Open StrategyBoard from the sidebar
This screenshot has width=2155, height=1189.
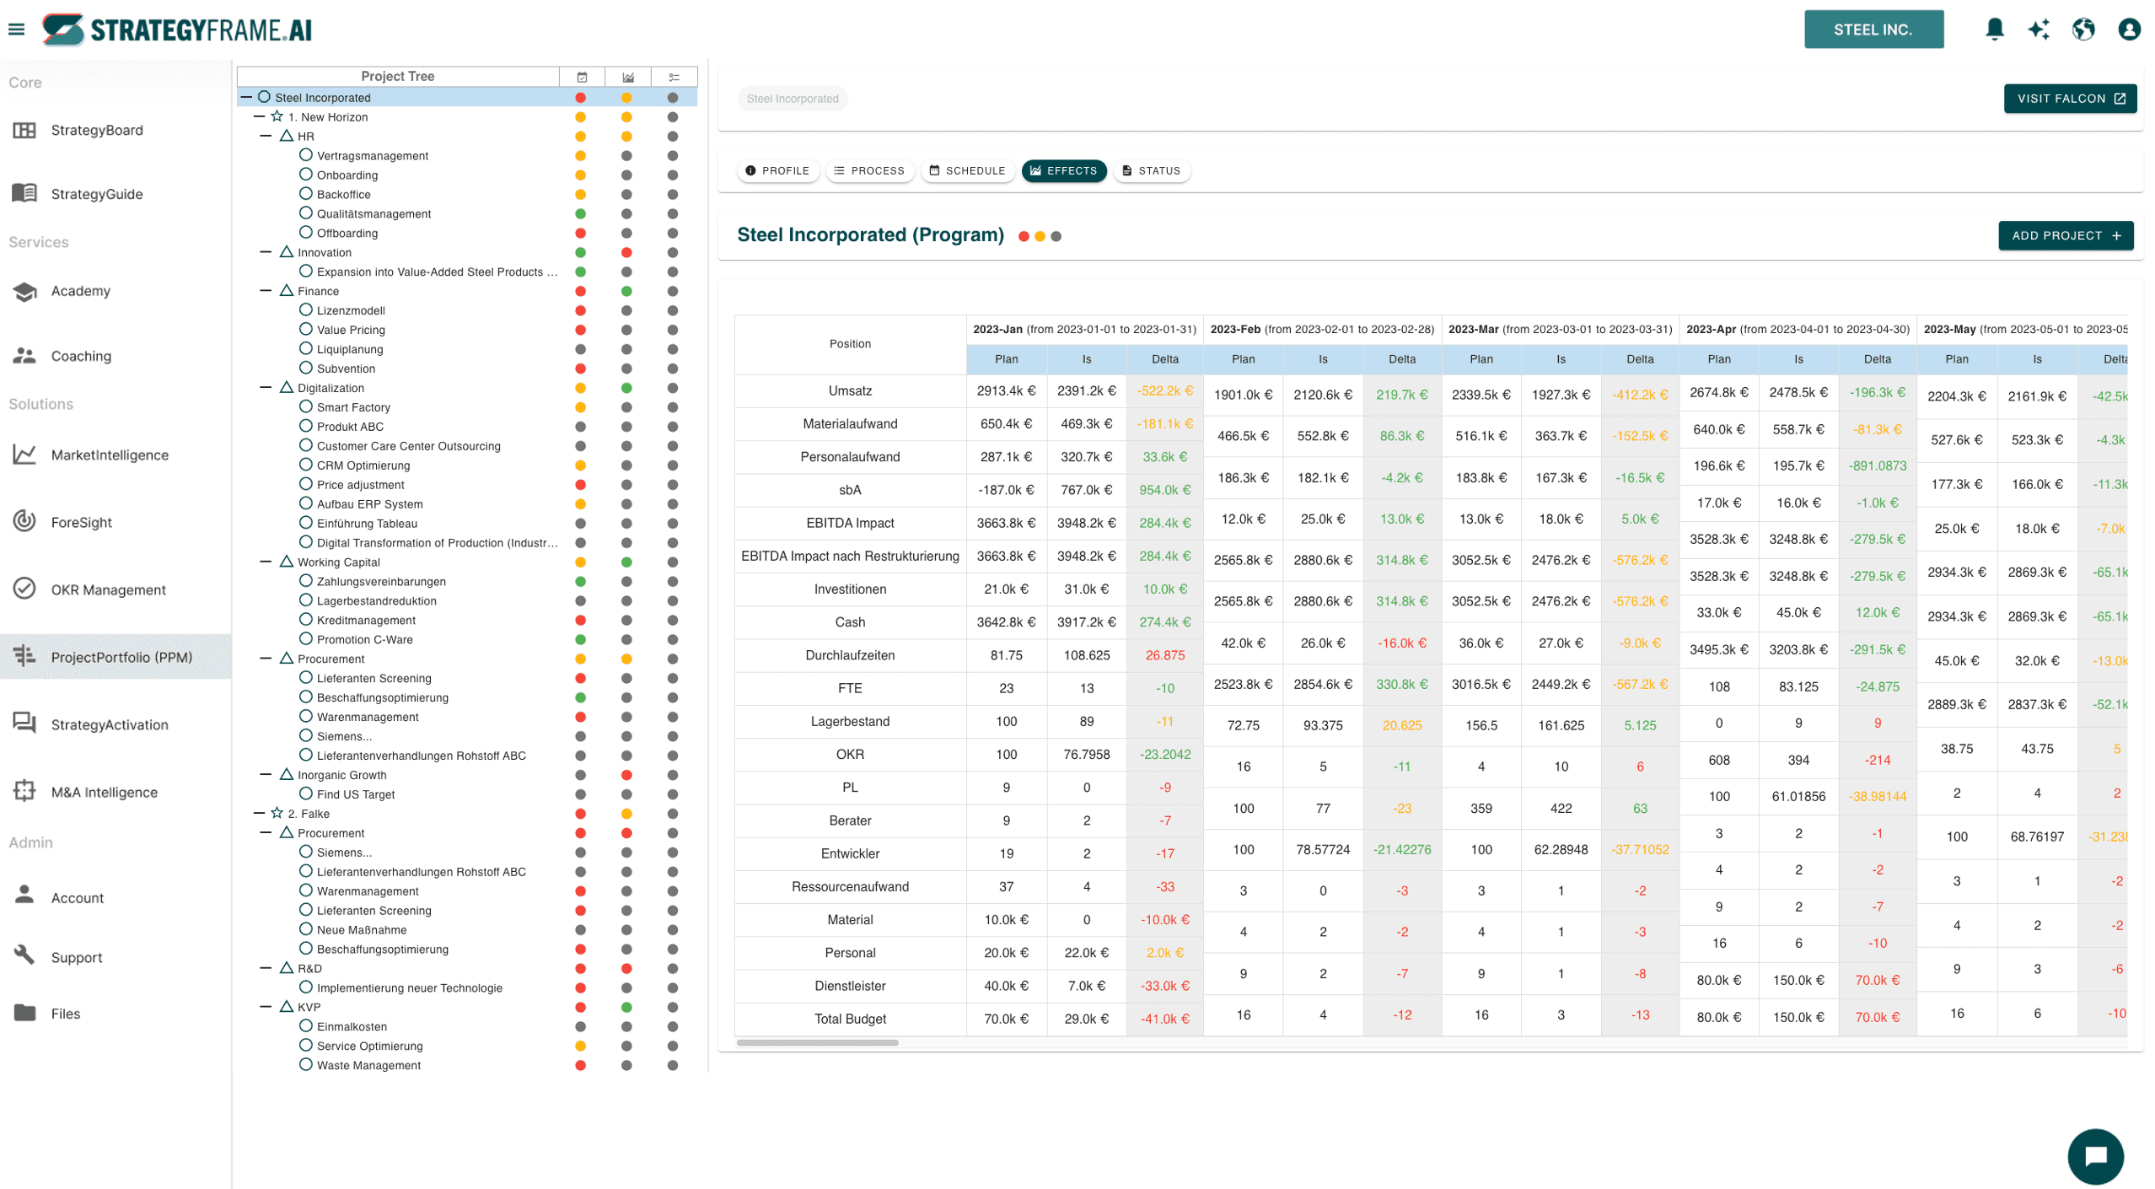tap(97, 130)
